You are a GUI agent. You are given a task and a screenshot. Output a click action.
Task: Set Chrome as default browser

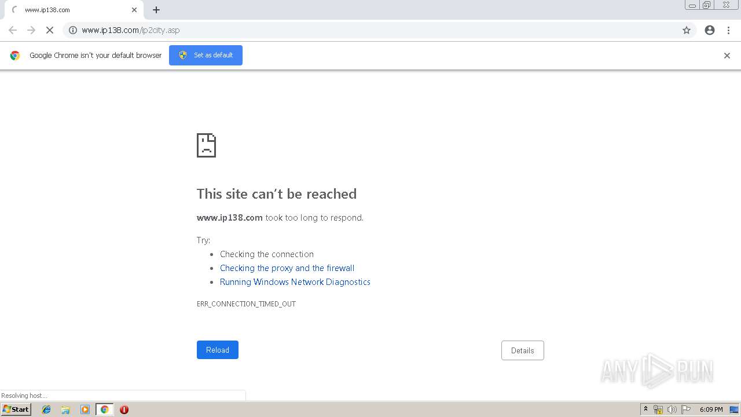coord(206,55)
